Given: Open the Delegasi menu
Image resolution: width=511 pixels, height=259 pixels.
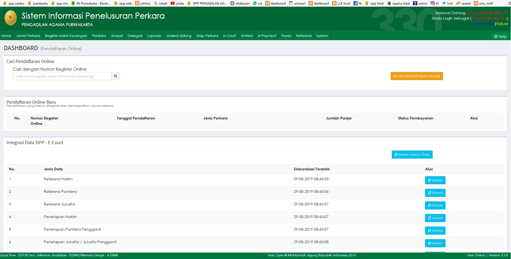Looking at the screenshot, I should [x=135, y=36].
